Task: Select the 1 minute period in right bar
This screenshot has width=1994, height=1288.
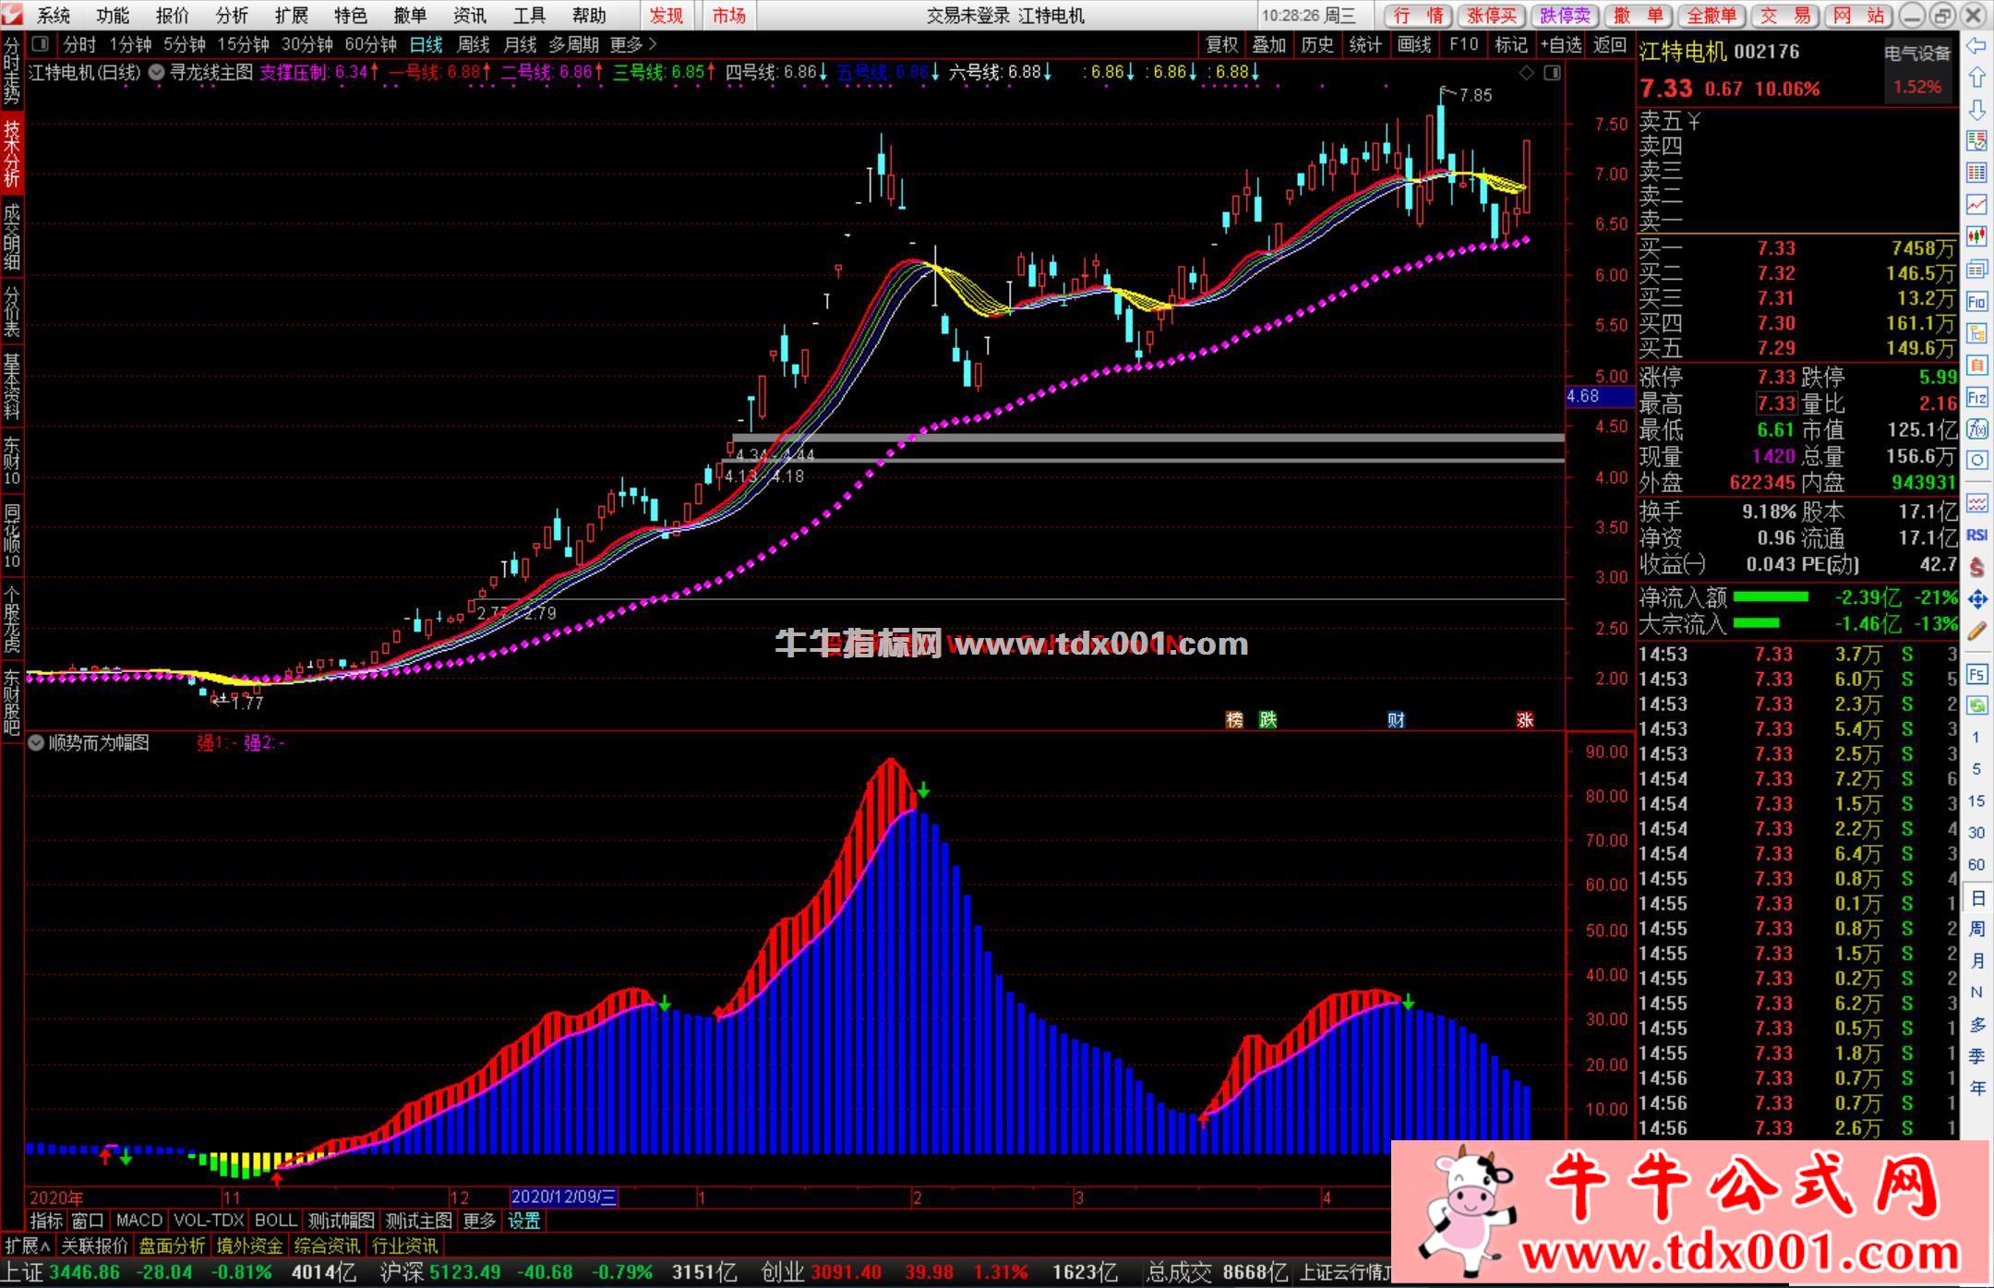Action: [1976, 738]
